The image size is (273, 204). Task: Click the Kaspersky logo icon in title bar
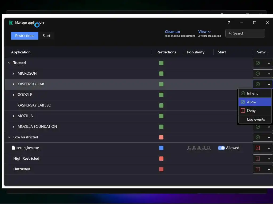pos(11,23)
